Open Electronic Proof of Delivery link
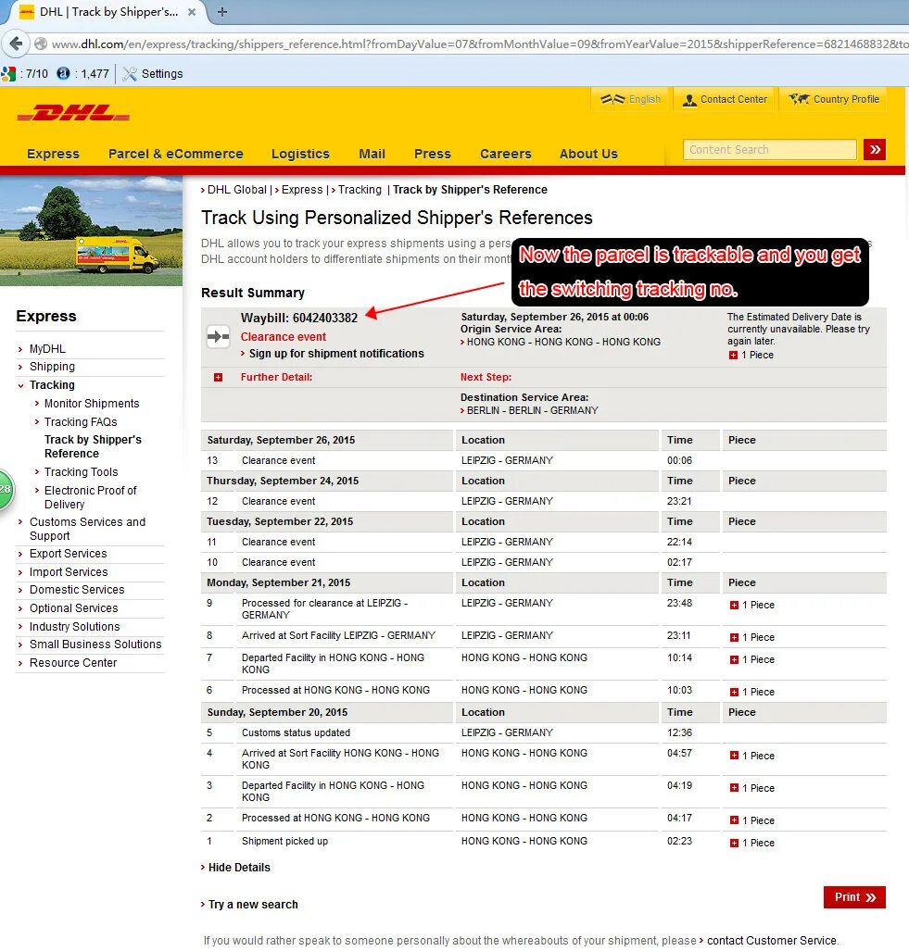This screenshot has height=951, width=909. click(91, 497)
